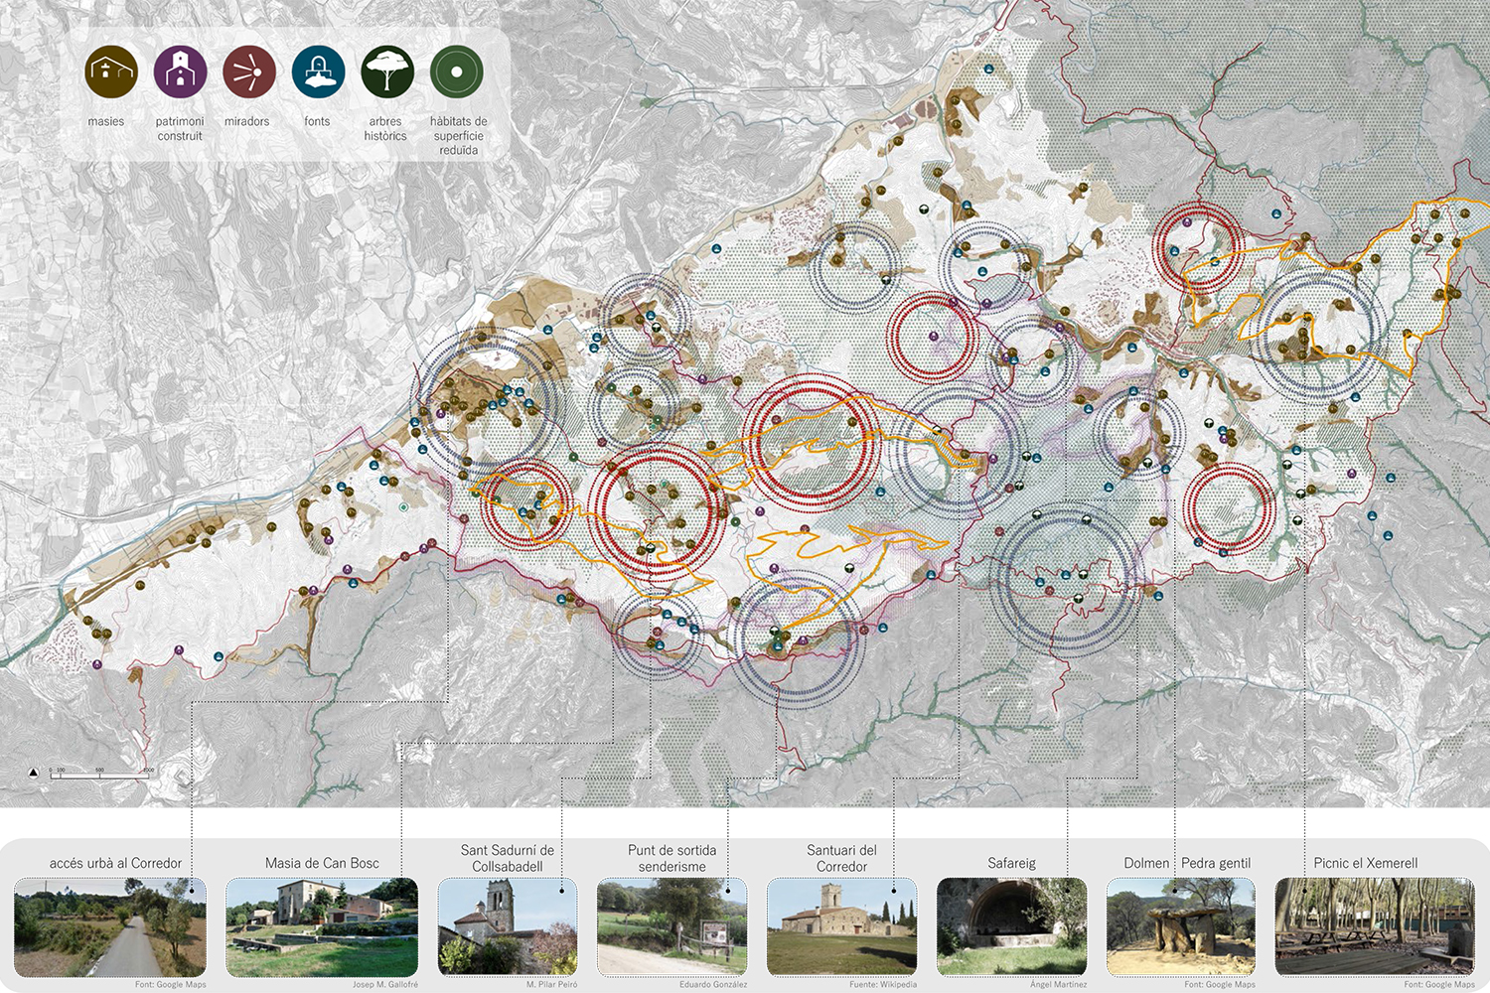Click the masies legend text label
The height and width of the screenshot is (993, 1490).
(106, 121)
